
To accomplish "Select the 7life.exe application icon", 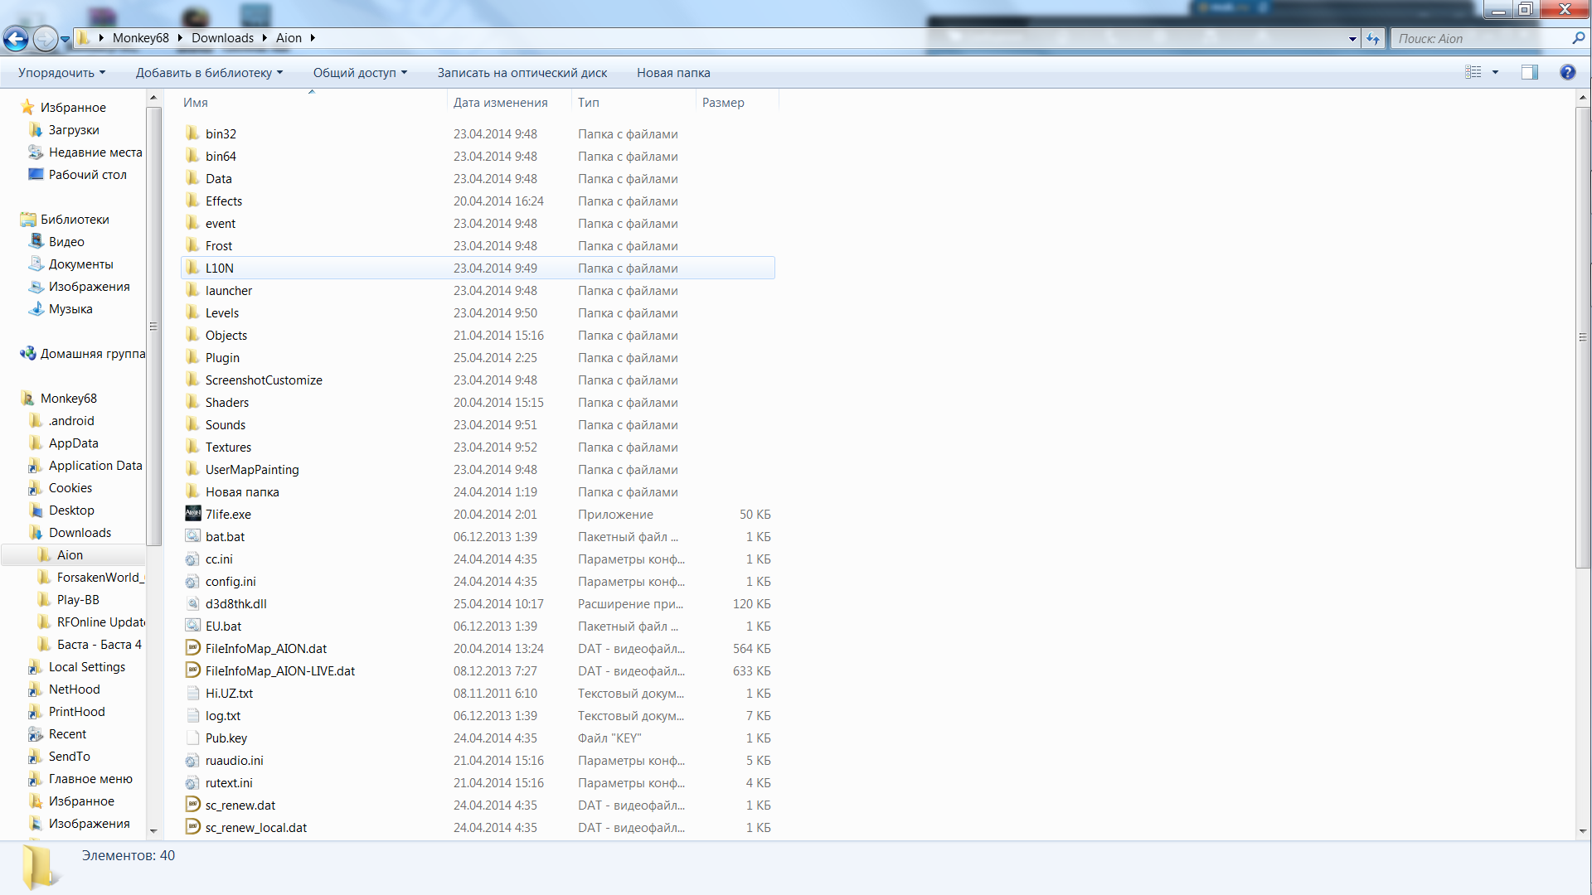I will tap(192, 514).
